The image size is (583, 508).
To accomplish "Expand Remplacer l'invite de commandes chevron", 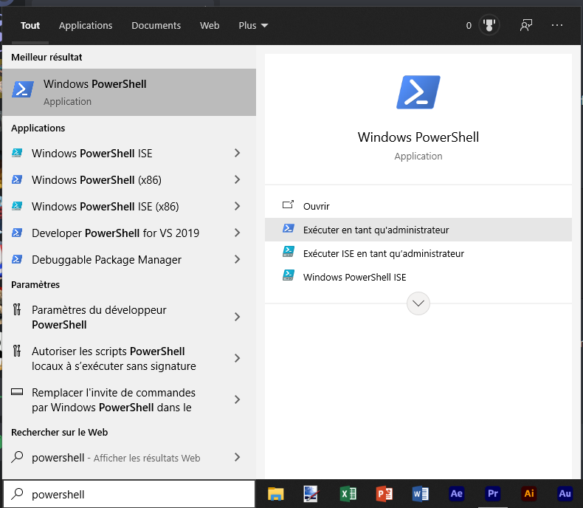I will tap(237, 399).
